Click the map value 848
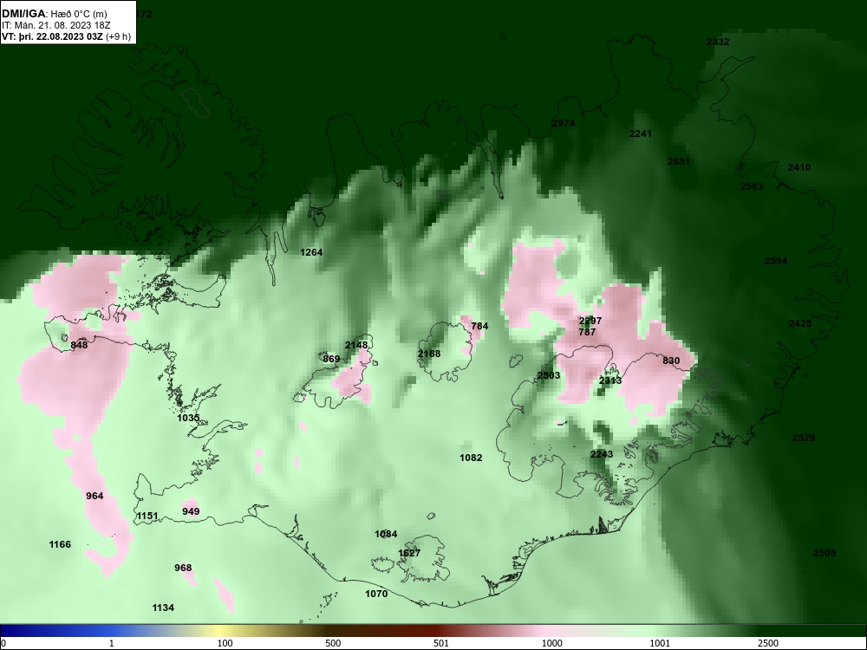The image size is (867, 650). tap(79, 346)
